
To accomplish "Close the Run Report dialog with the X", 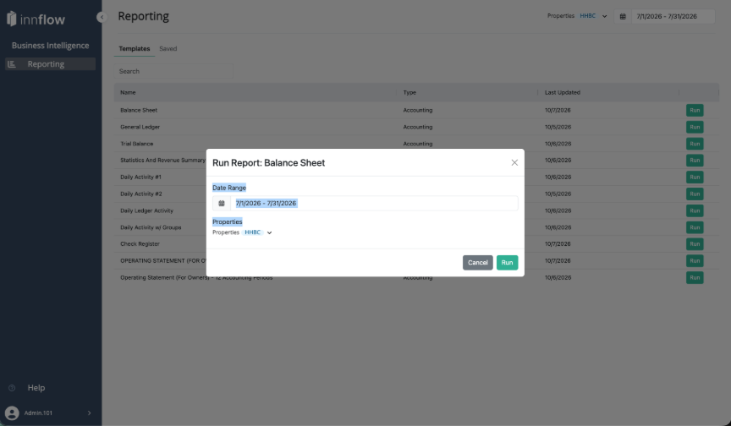I will click(x=514, y=162).
